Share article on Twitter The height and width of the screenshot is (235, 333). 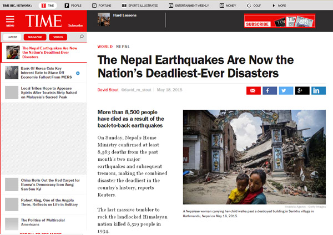(x=285, y=91)
